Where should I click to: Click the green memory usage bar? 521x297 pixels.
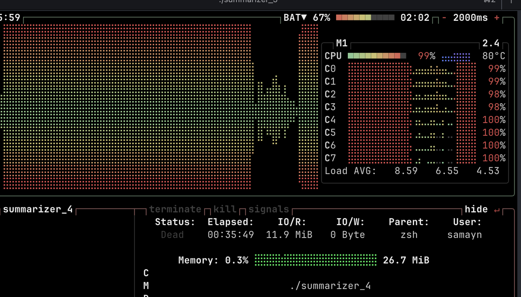click(316, 260)
